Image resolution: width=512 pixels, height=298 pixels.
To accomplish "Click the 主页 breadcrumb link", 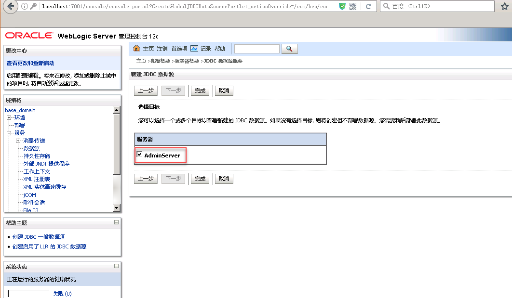I will click(x=141, y=61).
